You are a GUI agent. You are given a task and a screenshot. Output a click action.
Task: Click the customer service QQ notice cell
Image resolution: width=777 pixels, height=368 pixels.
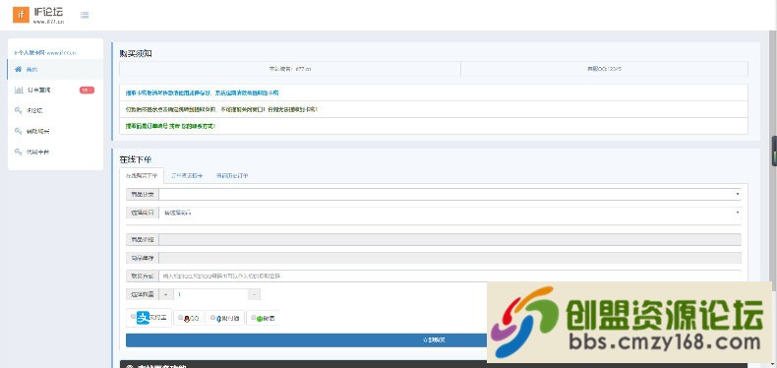(x=604, y=69)
